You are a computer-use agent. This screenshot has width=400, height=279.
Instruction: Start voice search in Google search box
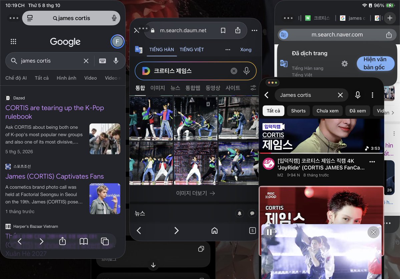(116, 61)
